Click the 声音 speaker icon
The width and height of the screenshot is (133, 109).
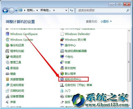click(7, 102)
